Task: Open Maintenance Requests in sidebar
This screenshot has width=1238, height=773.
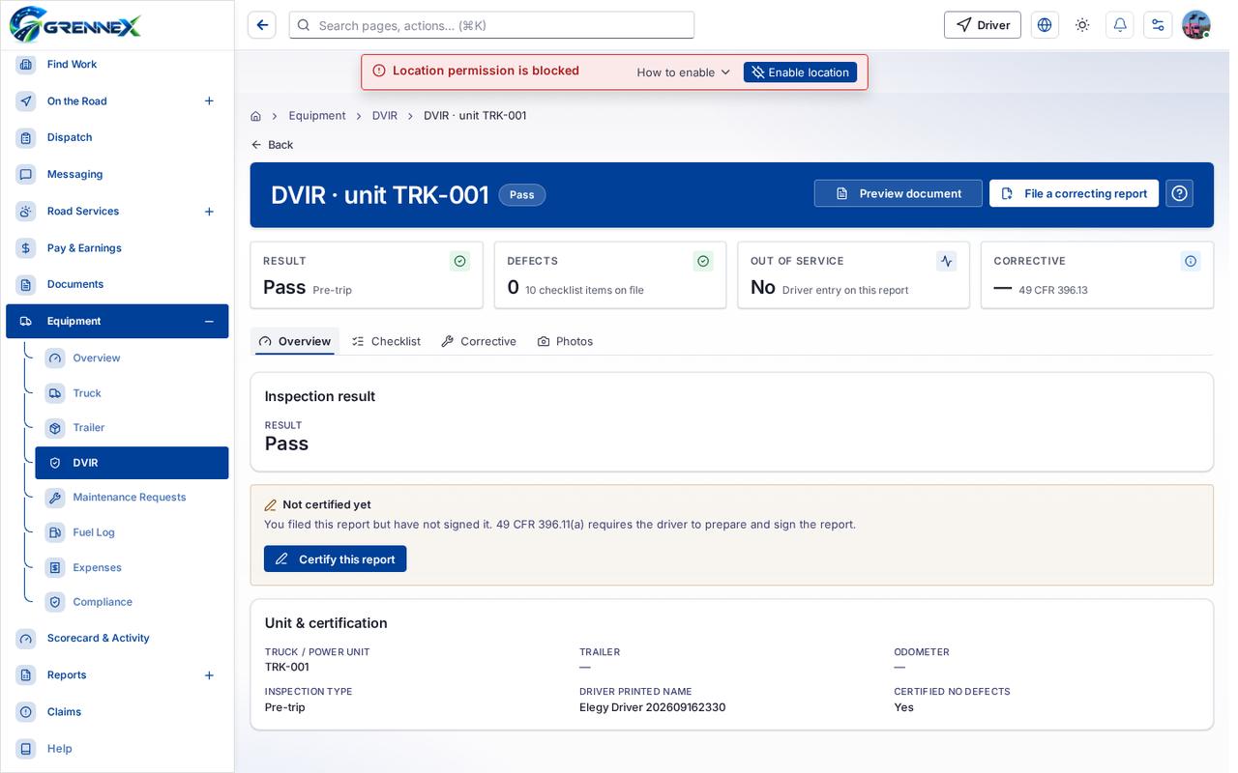Action: coord(132,498)
